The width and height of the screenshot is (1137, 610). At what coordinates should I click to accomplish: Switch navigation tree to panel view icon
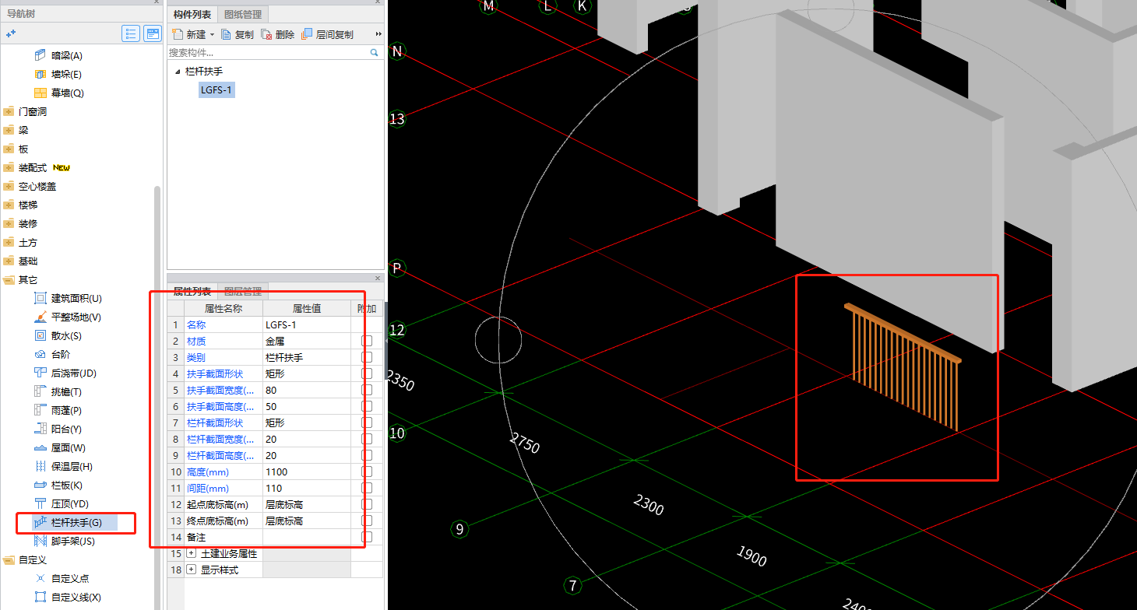[152, 33]
